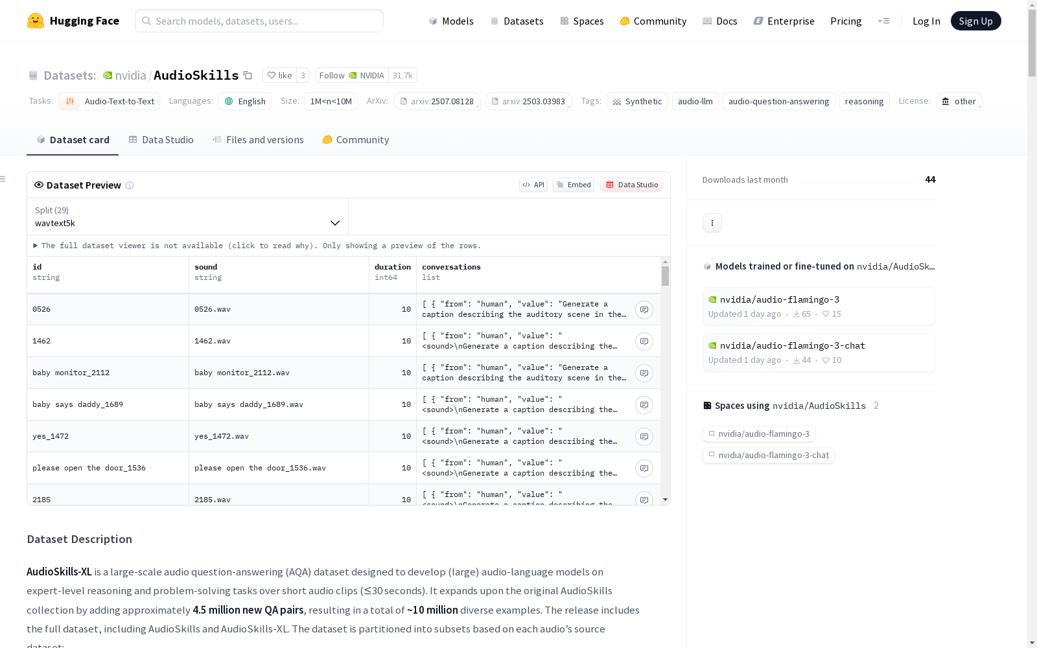Open conversation viewer for yes_1472 row

click(x=644, y=437)
